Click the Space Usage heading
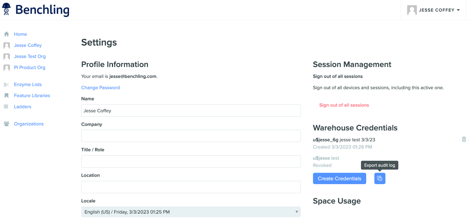473x220 pixels. click(x=337, y=201)
